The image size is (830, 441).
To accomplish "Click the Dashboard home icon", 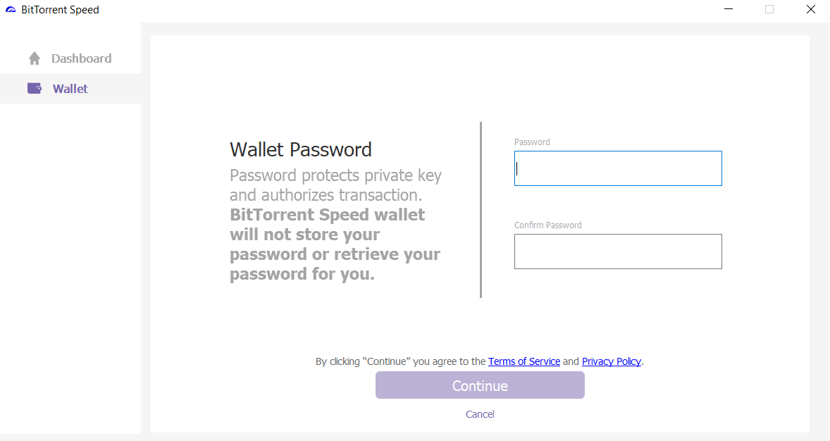I will pos(35,58).
